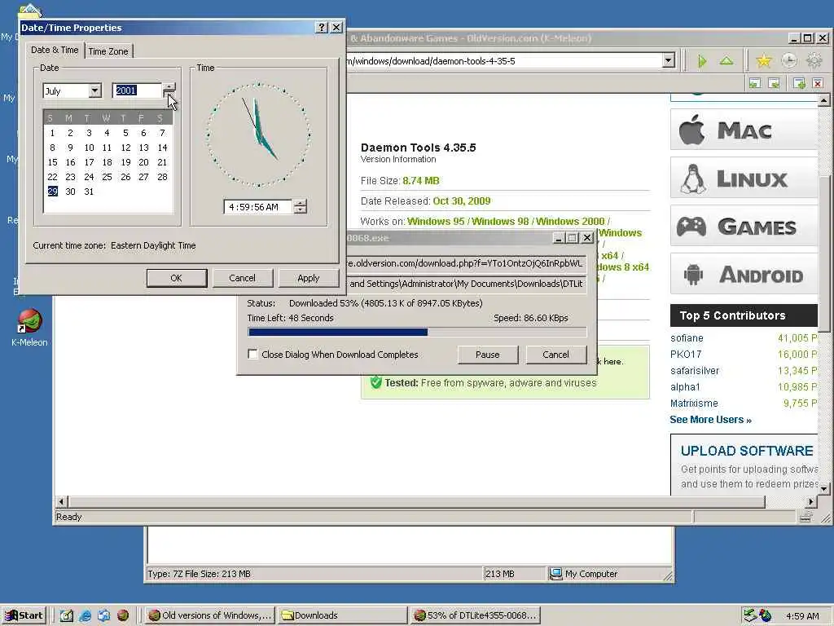Viewport: 834px width, 626px height.
Task: Select day 31 in the July calendar
Action: (89, 192)
